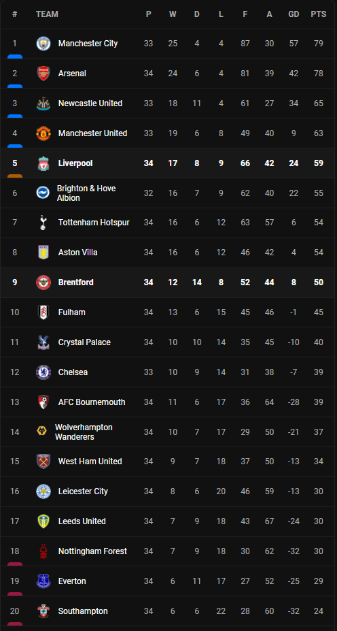Open the AFC Bournemouth team link
The image size is (337, 631).
click(92, 402)
